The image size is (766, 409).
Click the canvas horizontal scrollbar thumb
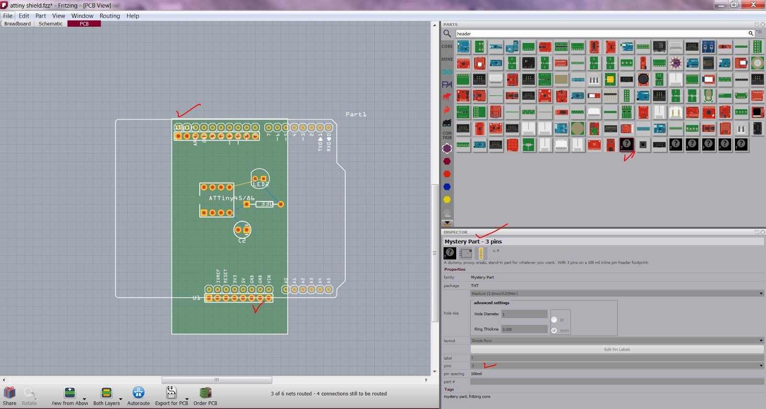coord(217,380)
